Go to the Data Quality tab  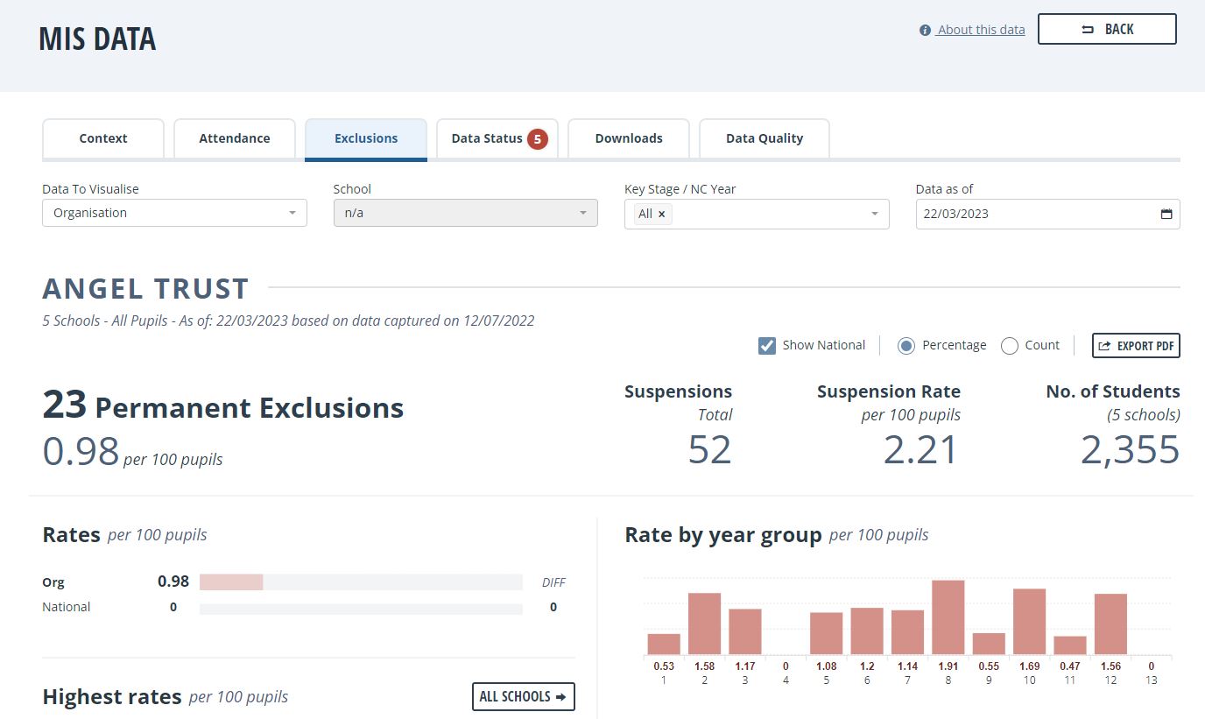(765, 138)
